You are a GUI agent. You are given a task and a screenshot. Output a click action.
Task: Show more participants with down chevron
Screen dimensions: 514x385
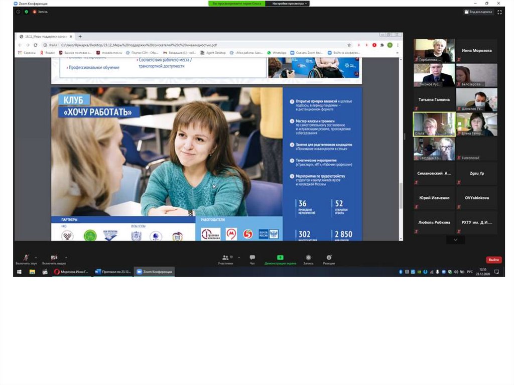pyautogui.click(x=455, y=240)
